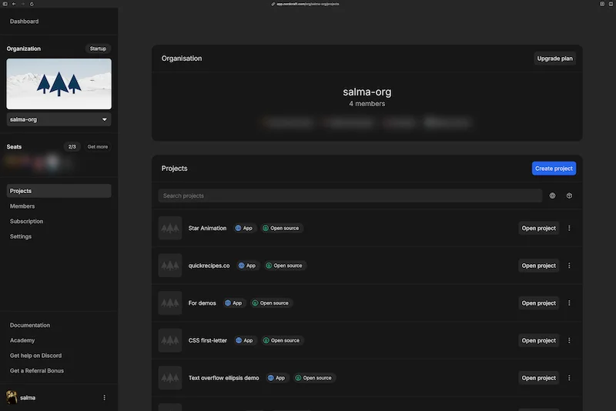Open the Dashboard link
This screenshot has height=411, width=616.
24,22
